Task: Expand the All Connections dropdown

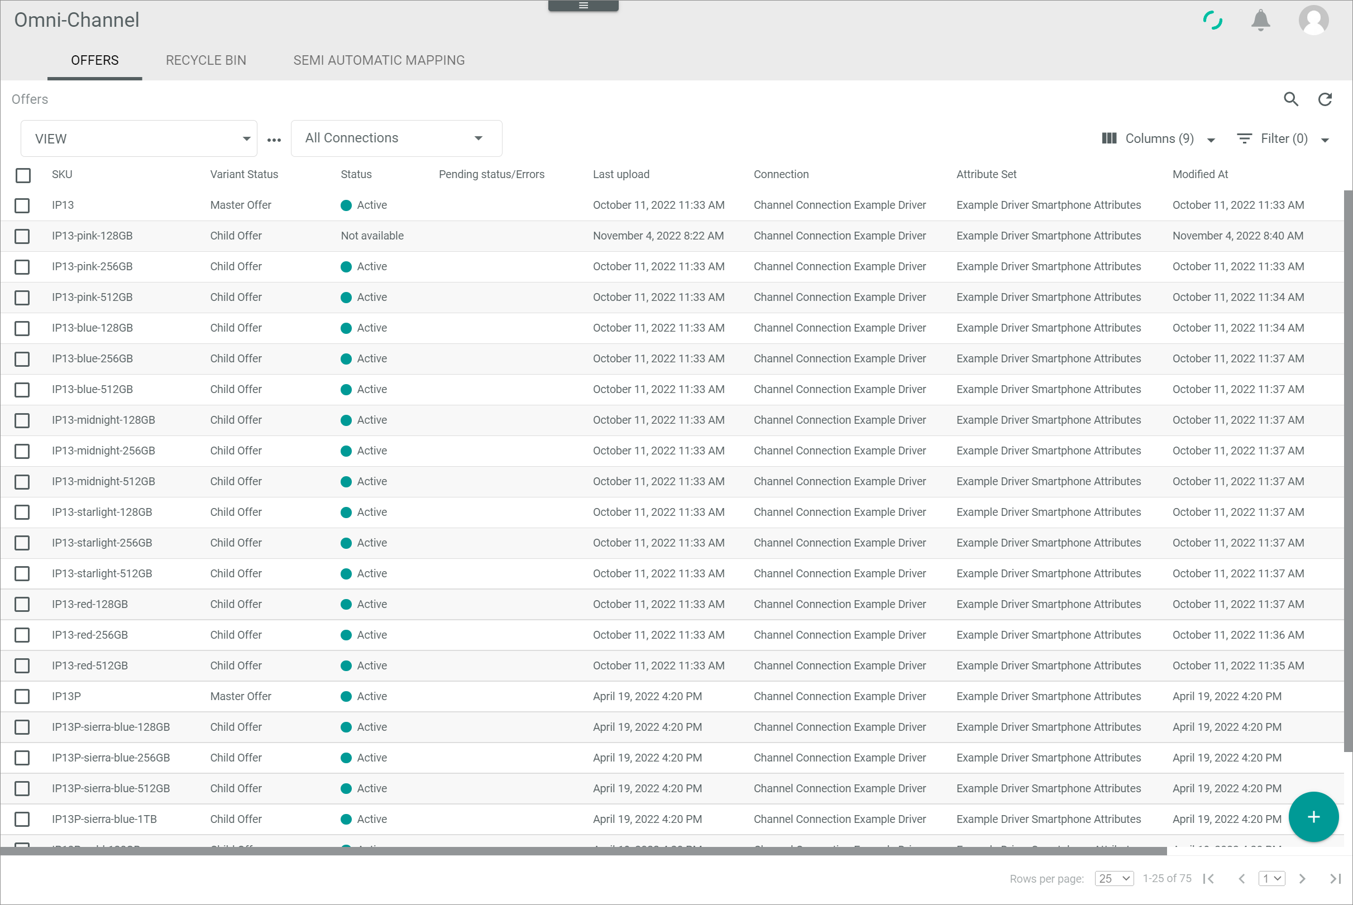Action: pos(396,138)
